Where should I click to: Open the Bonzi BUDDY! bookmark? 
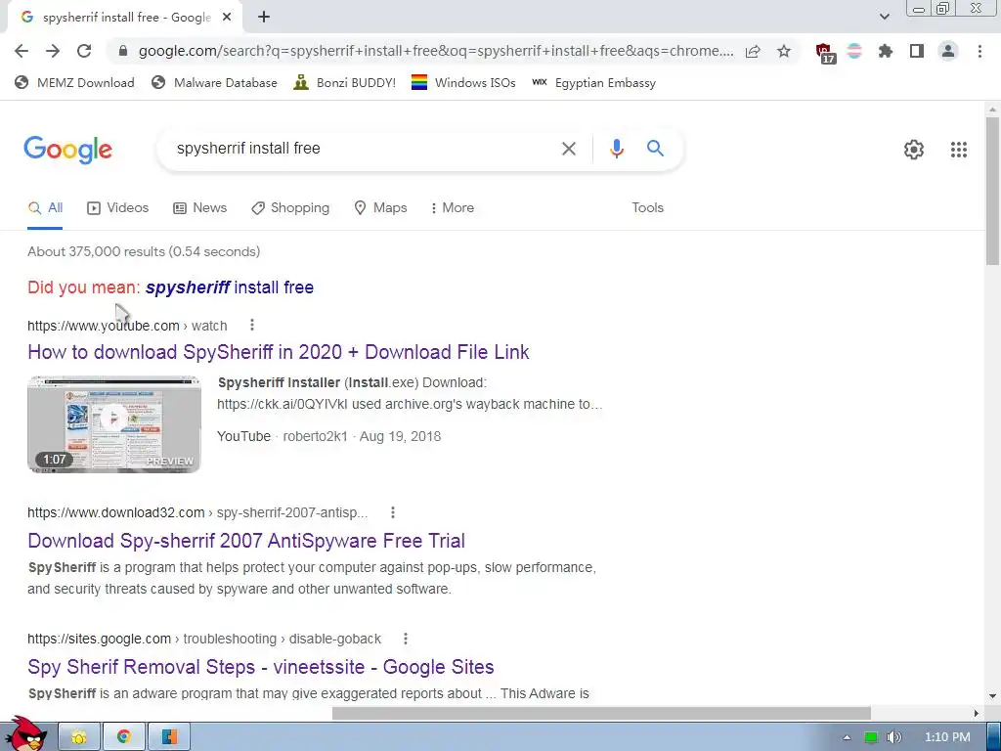(345, 82)
